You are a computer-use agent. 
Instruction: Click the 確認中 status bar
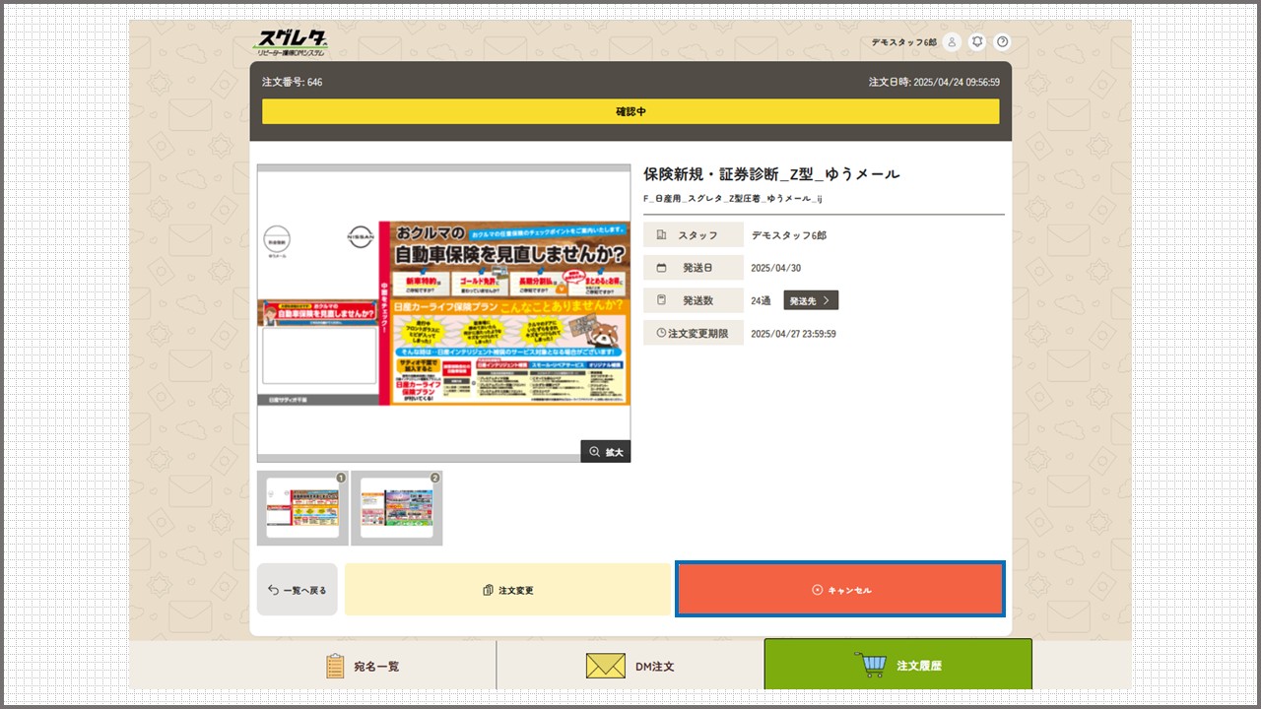(x=630, y=111)
